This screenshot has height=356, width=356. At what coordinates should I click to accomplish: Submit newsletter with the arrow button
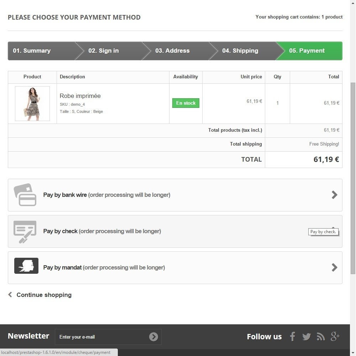point(153,337)
